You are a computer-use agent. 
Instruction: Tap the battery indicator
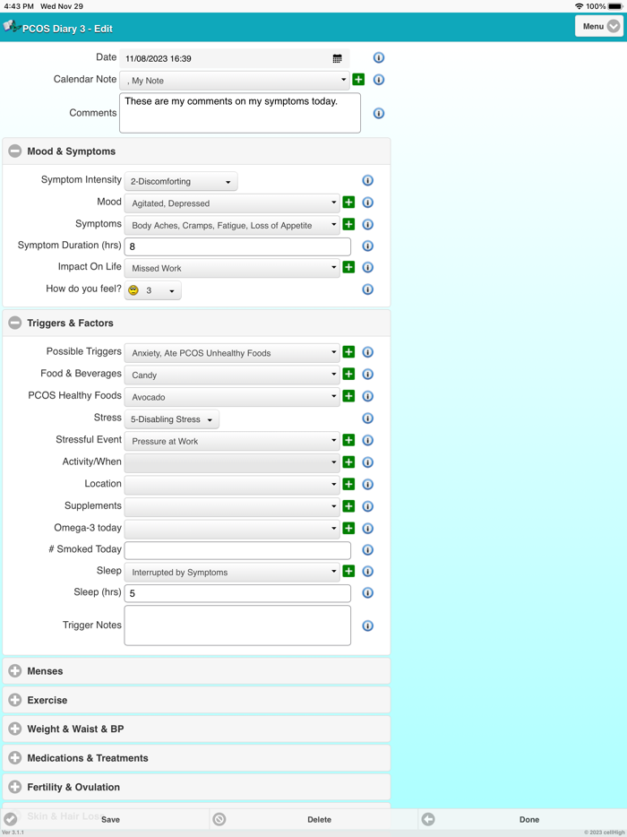click(x=615, y=6)
